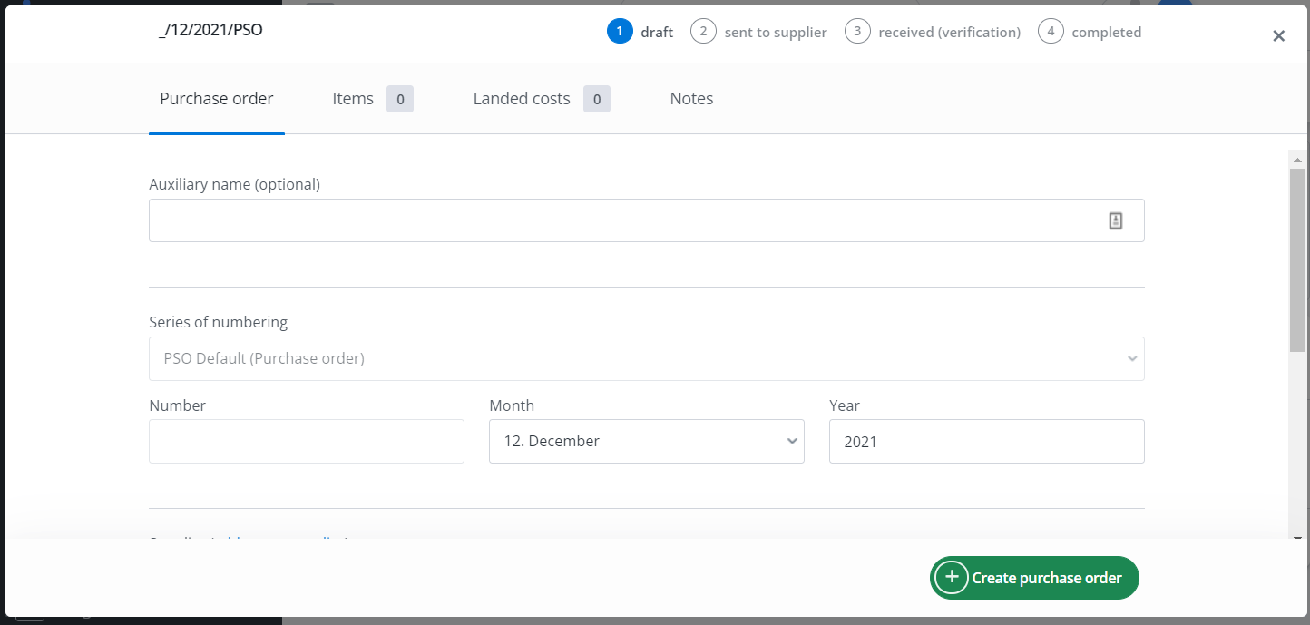Click the Items count badge 0
Image resolution: width=1310 pixels, height=625 pixels.
400,99
